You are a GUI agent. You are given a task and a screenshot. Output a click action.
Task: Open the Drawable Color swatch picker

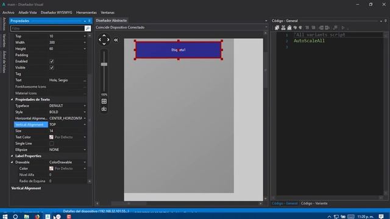pyautogui.click(x=51, y=169)
